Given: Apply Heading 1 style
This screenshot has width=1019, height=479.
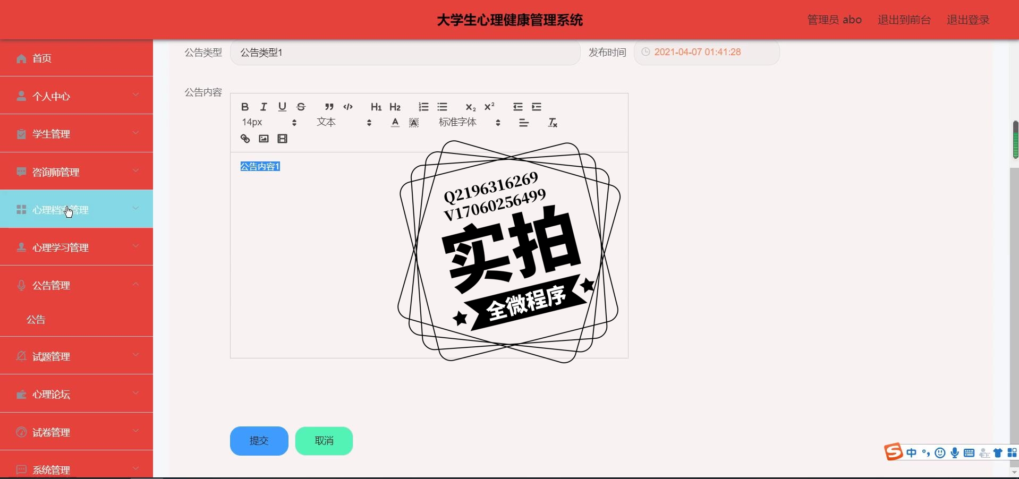Looking at the screenshot, I should point(376,107).
